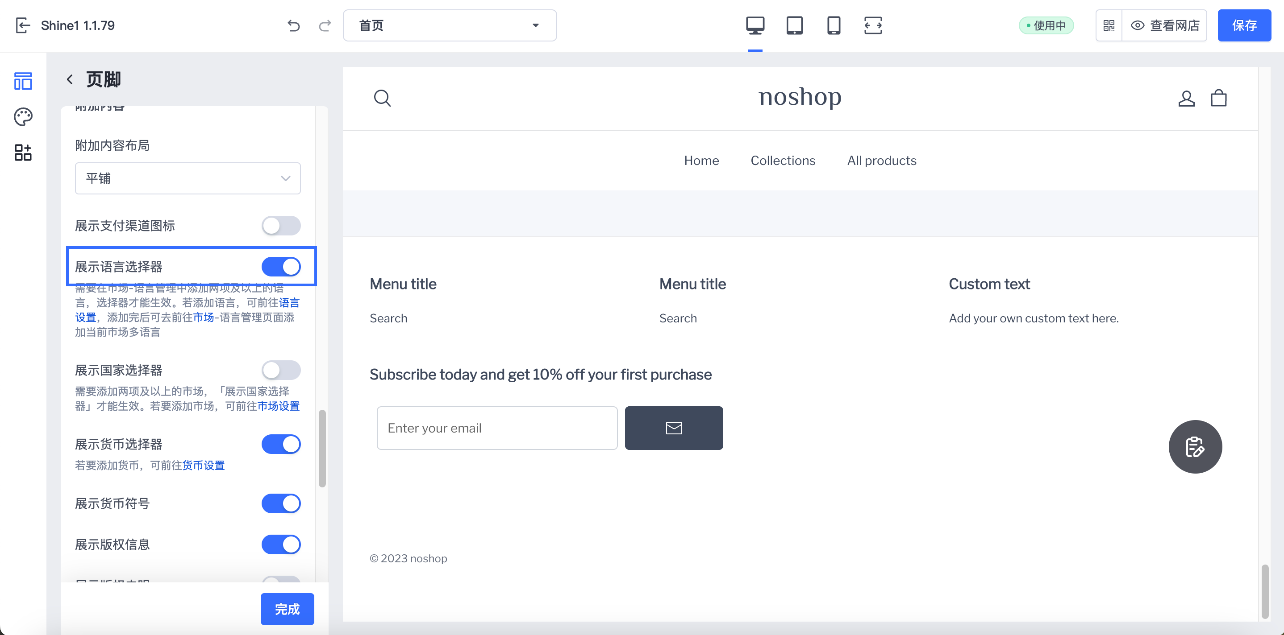Open the QR code icon

pos(1109,25)
